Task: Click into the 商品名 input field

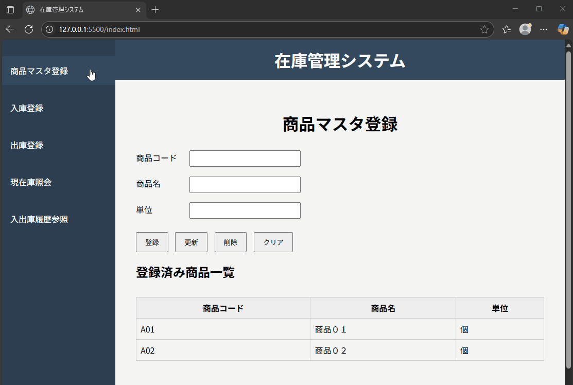Action: coord(245,185)
